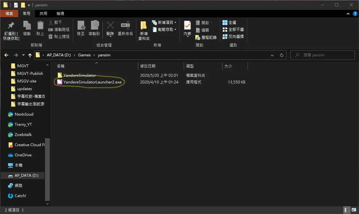Click the search yansim input box
The image size is (359, 214).
click(323, 55)
